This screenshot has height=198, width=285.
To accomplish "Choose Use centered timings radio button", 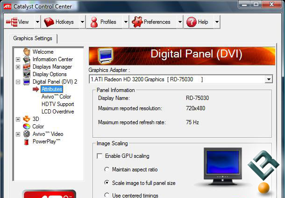I will (107, 195).
